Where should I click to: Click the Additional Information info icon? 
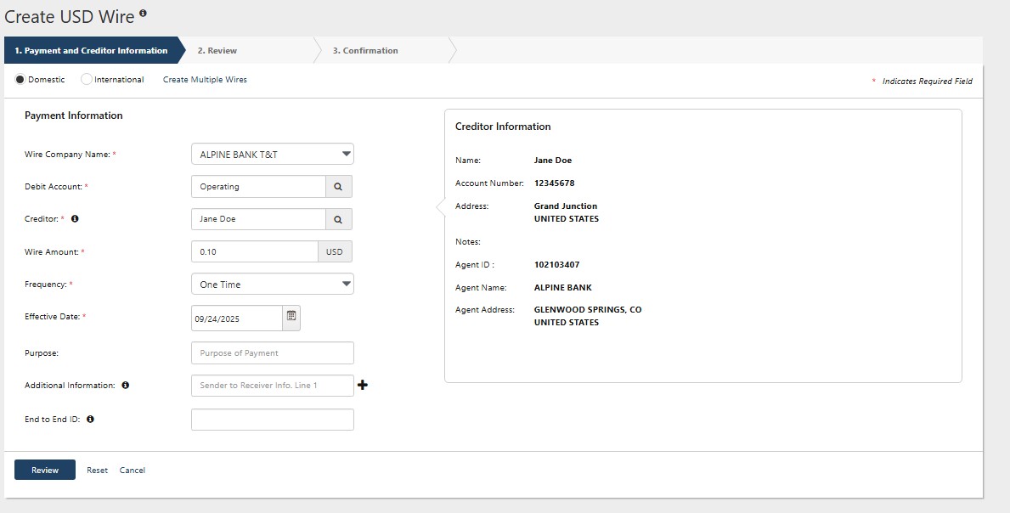click(125, 386)
